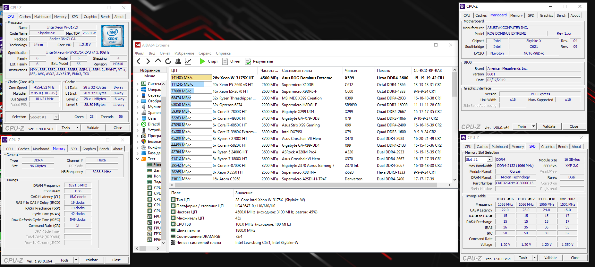Select the Сеть network tree icon
Screen dimensions: 595x267
(144, 118)
